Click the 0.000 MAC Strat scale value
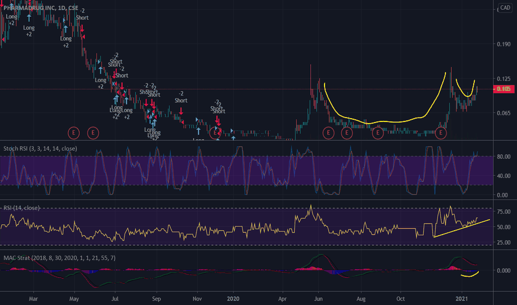This screenshot has width=517, height=305. [504, 271]
